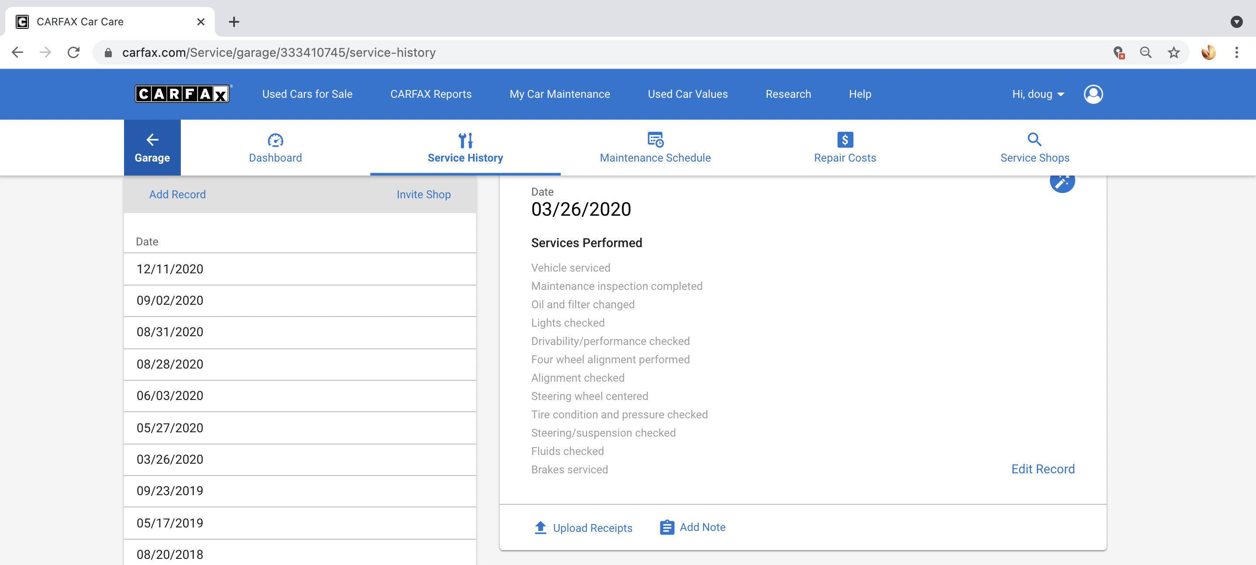Click the blocked location icon in address bar
This screenshot has width=1256, height=565.
pos(1118,52)
